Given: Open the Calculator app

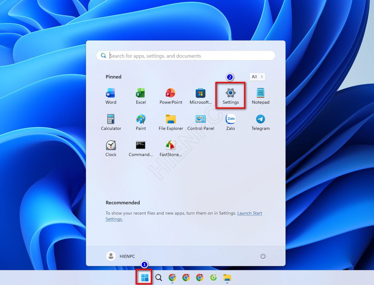Looking at the screenshot, I should tap(111, 122).
